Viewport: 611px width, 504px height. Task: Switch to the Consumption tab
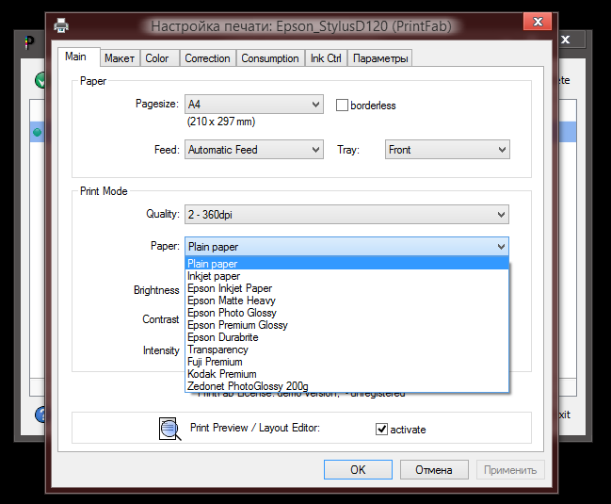pos(270,58)
